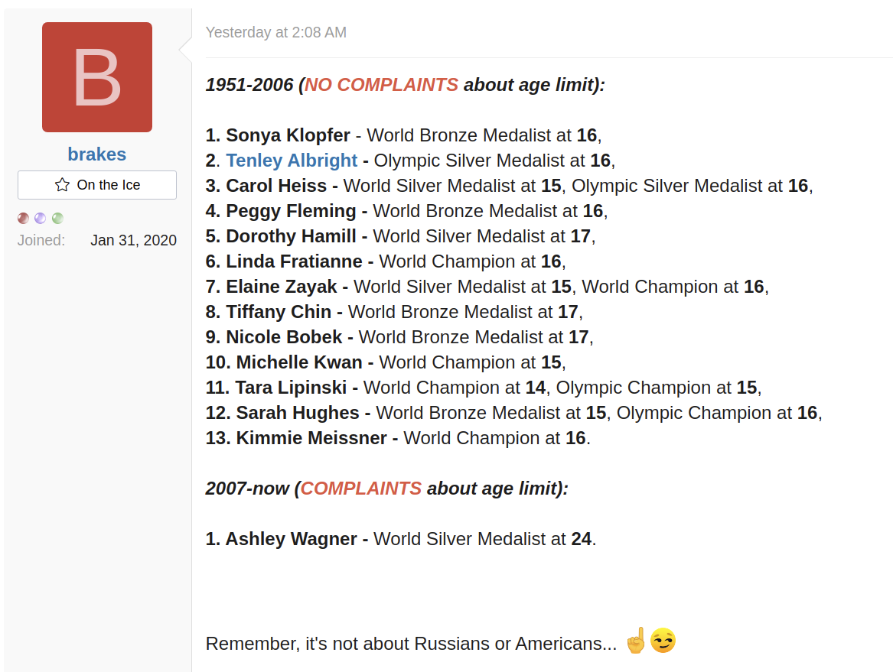Click the Yesterday at 2:08 AM timestamp
893x672 pixels.
pos(276,32)
